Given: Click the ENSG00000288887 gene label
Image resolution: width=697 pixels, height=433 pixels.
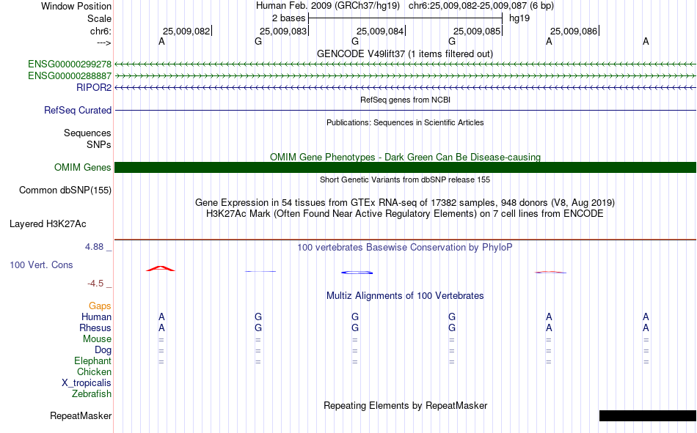Looking at the screenshot, I should point(70,75).
